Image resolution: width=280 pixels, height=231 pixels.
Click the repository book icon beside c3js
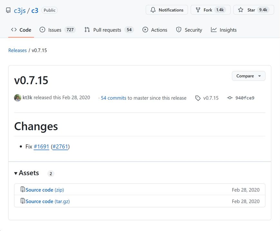pos(8,10)
